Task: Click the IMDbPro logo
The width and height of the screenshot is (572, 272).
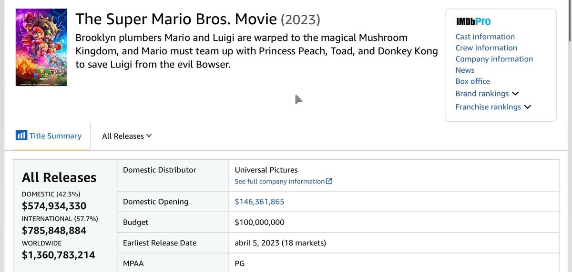Action: (x=473, y=21)
